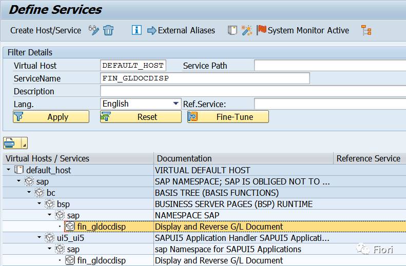The height and width of the screenshot is (266, 406).
Task: Click BUSINESS SERVER PAGES (BSP) RUNTIME text
Action: pos(234,204)
